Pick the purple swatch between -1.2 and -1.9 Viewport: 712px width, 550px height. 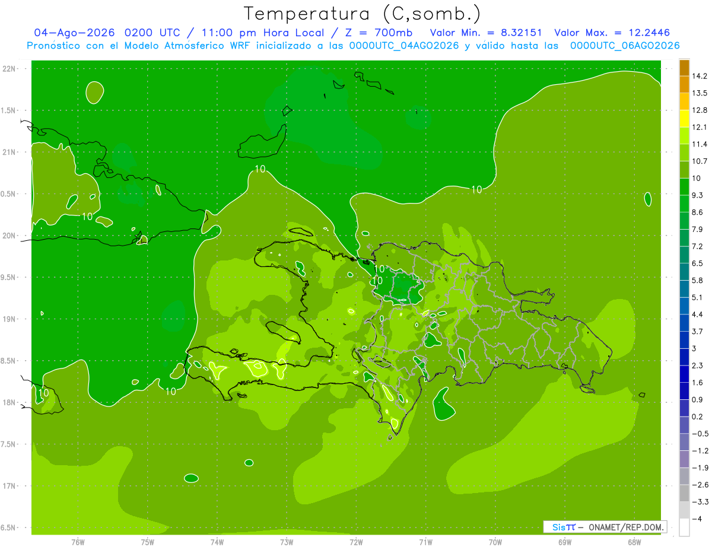click(684, 459)
